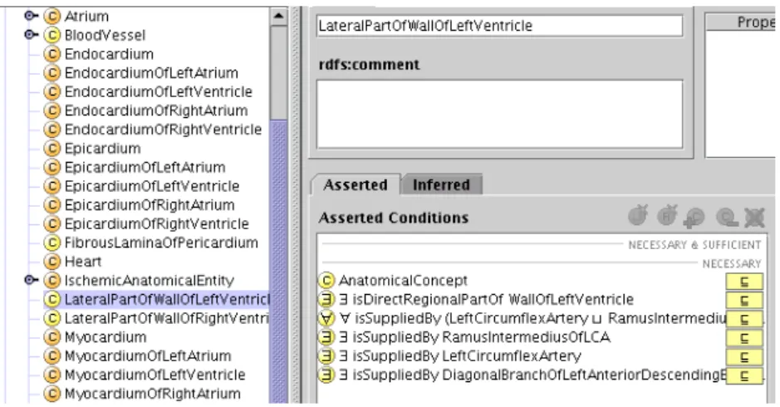Screen dimensions: 780x407
Task: Click yellow subclass marker beside AnatomicalConcept
Action: click(x=744, y=282)
